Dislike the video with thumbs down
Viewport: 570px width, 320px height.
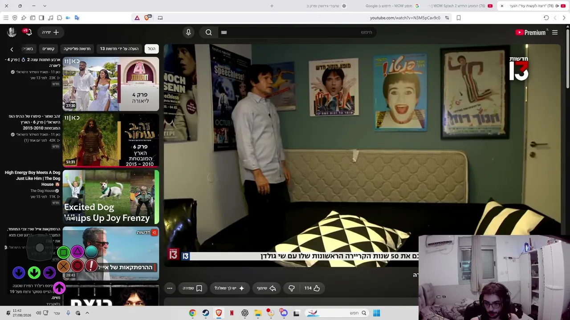(x=291, y=288)
